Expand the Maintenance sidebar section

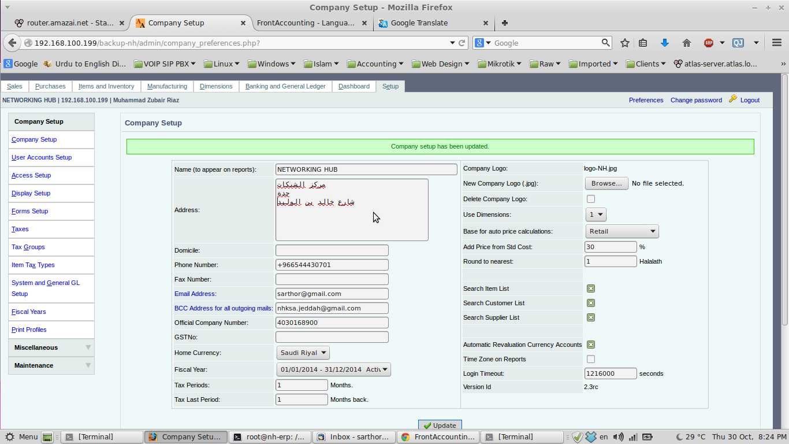point(51,365)
